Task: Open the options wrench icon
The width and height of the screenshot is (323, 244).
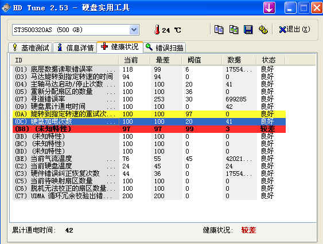Action: [x=263, y=30]
